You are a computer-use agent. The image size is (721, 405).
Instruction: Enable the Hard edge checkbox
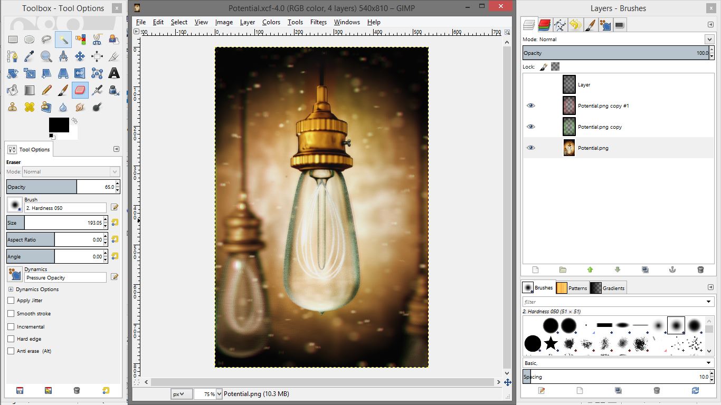coord(11,339)
